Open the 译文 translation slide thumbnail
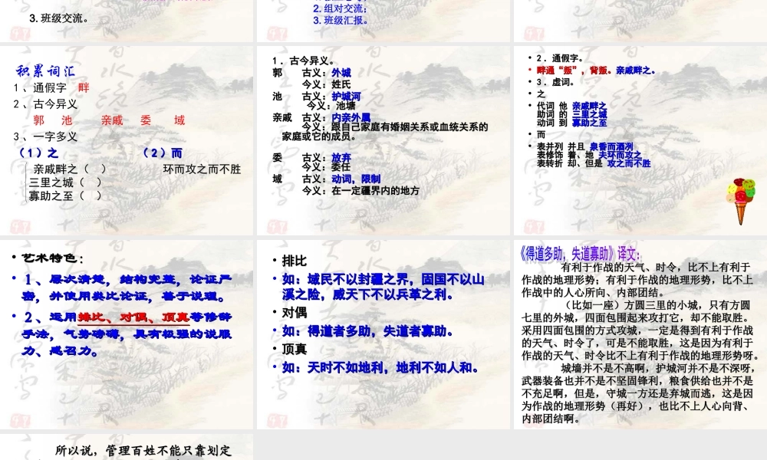 tap(640, 334)
